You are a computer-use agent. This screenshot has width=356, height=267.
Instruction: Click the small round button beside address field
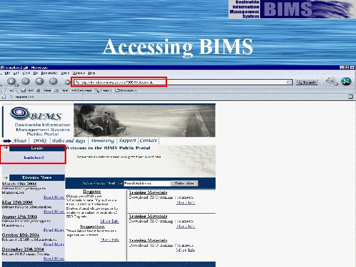point(67,82)
